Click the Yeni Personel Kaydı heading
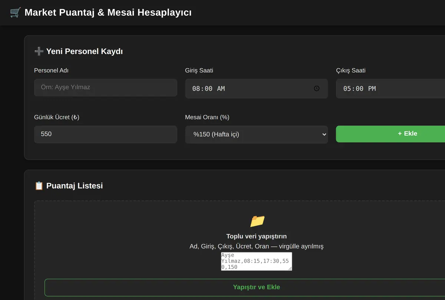This screenshot has height=300, width=445. point(85,51)
